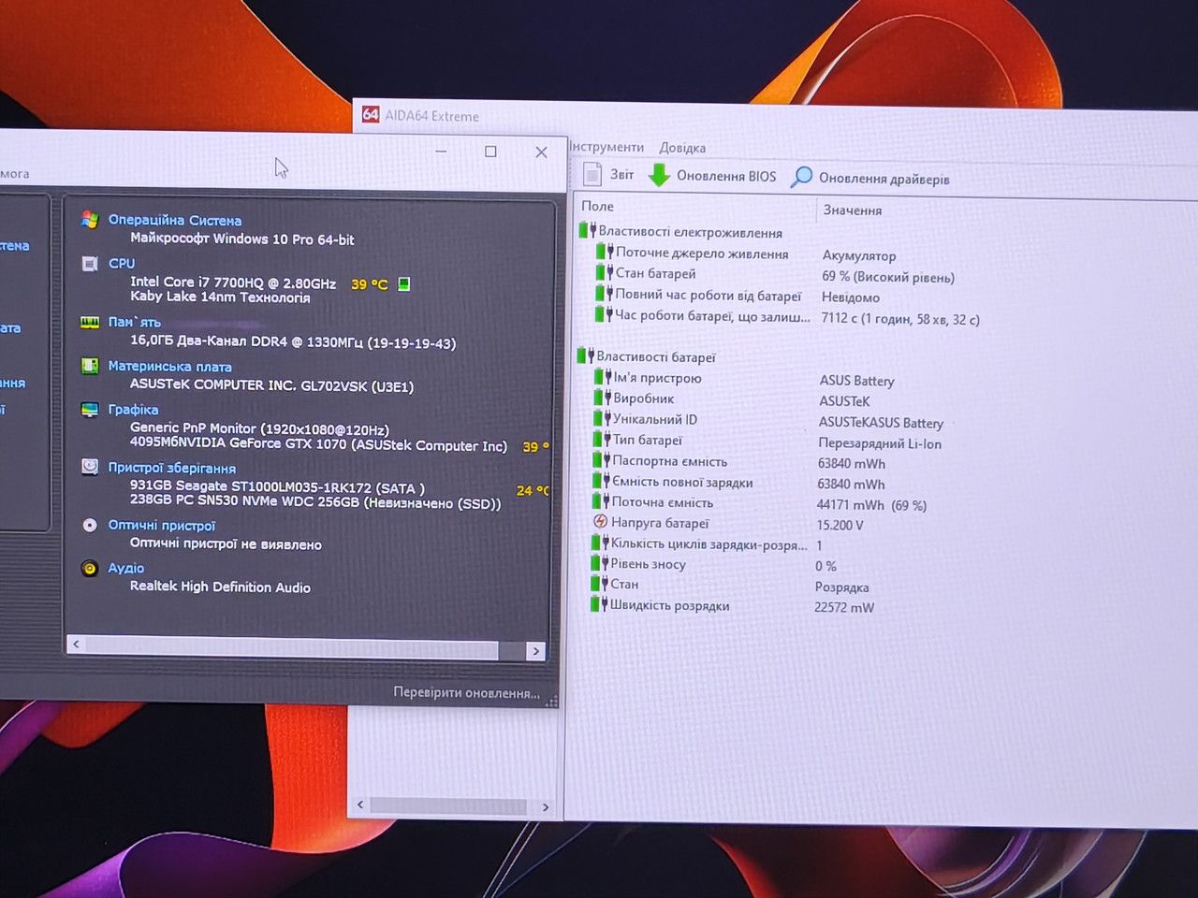The height and width of the screenshot is (898, 1198).
Task: Click the text Generic PnP Monitor (1920x1080@120Hz)
Action: [259, 428]
